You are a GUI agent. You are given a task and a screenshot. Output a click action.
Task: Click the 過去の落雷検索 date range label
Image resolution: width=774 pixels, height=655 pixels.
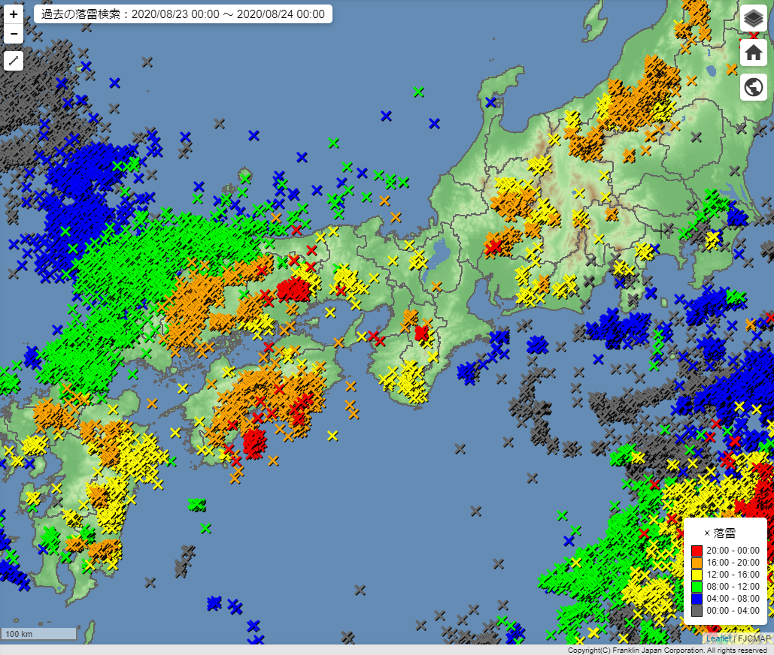click(183, 14)
